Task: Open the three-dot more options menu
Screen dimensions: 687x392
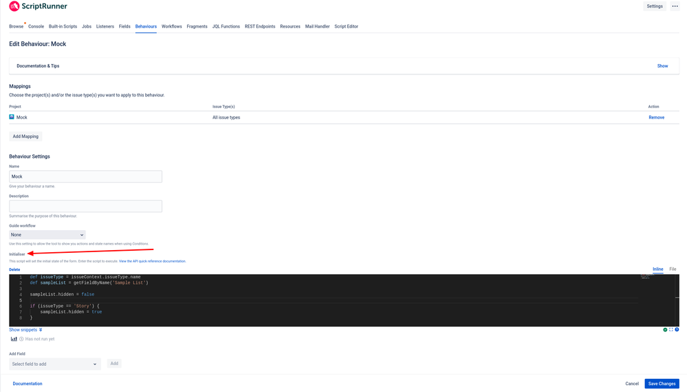Action: click(675, 6)
